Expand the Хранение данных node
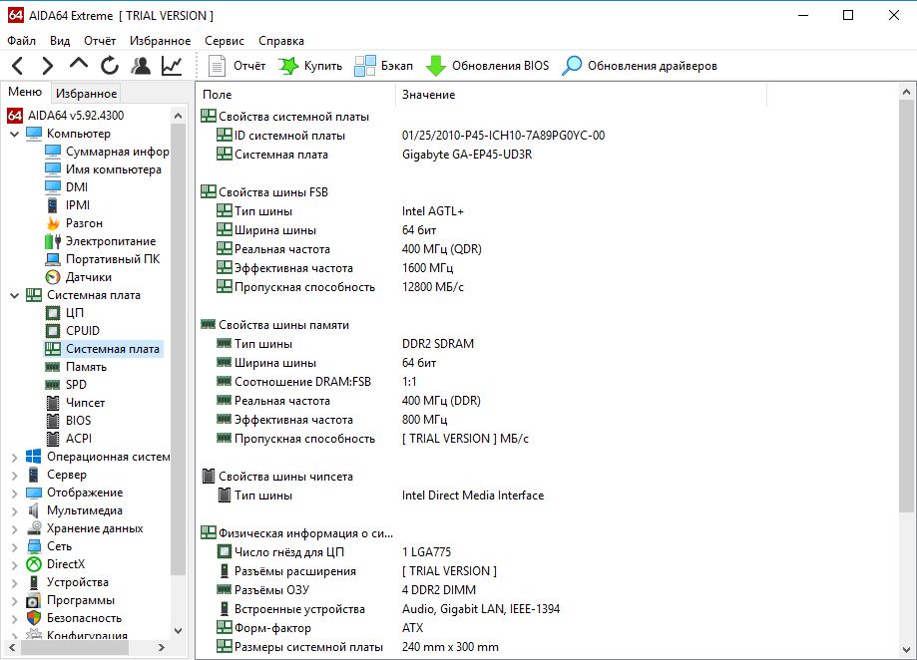The width and height of the screenshot is (917, 660). (15, 529)
